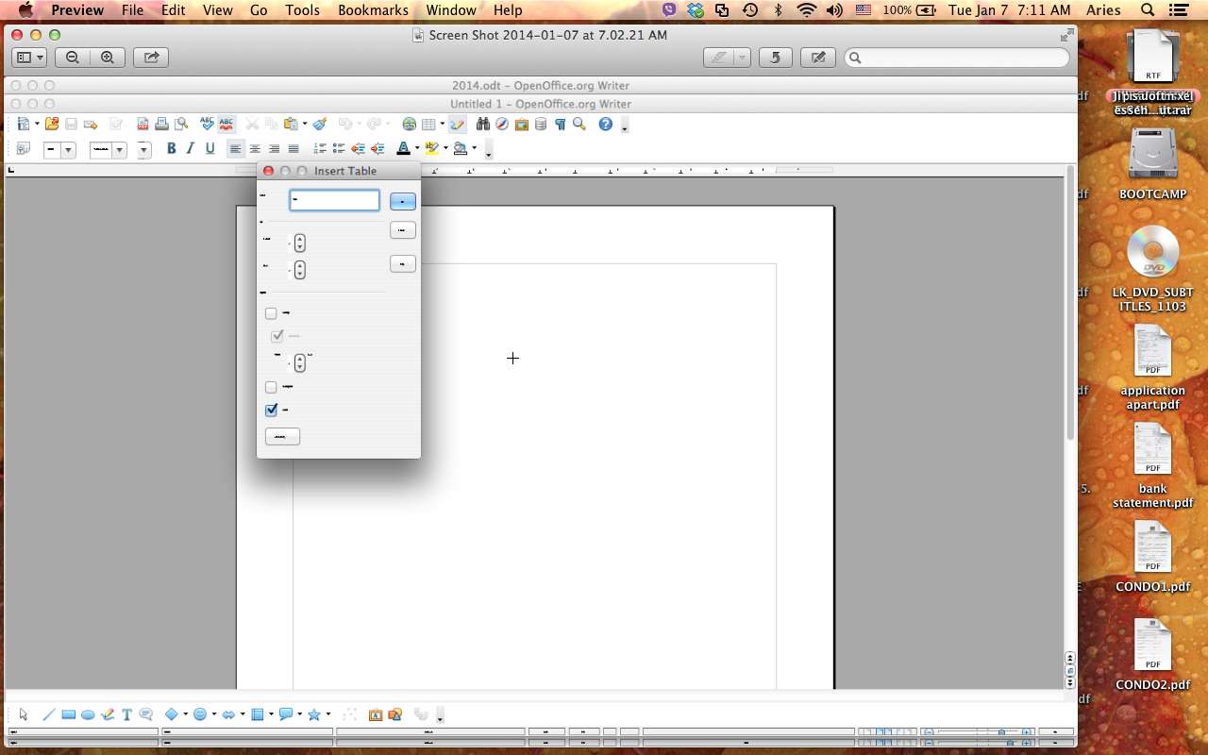Check the Don't split table checkbox
Screen dimensions: 1208x755
[x=271, y=387]
